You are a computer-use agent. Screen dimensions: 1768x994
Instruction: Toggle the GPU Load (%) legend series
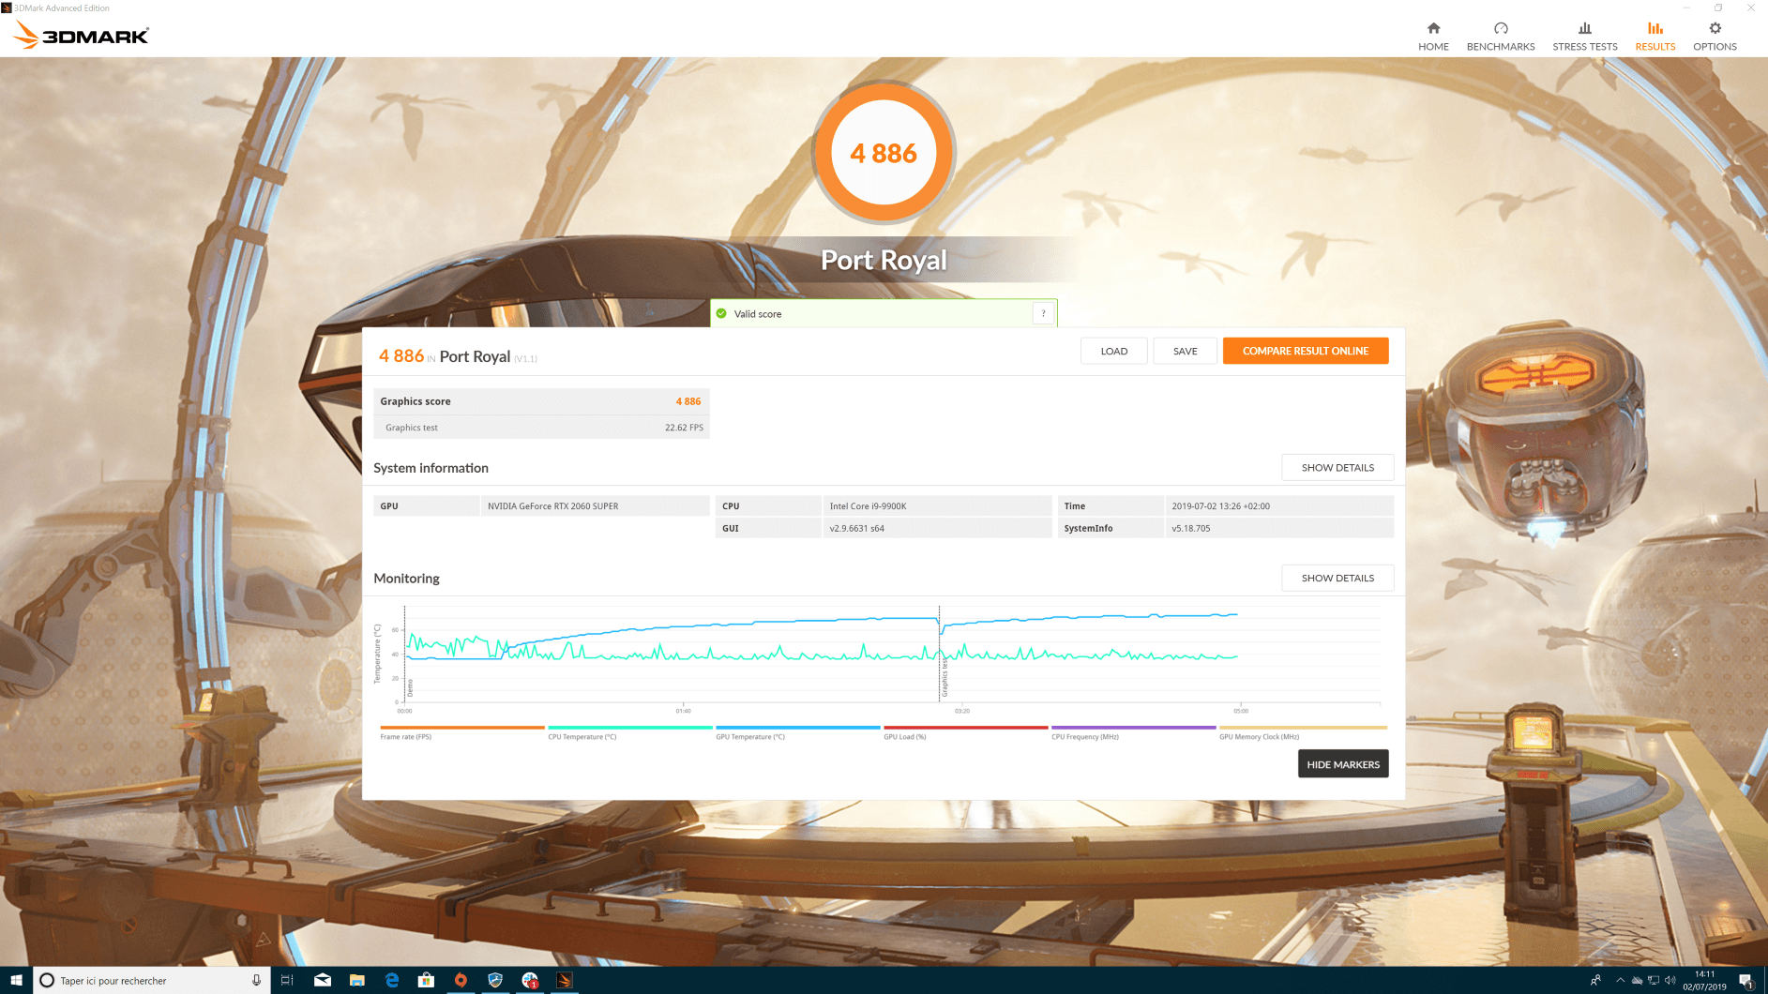(x=966, y=732)
